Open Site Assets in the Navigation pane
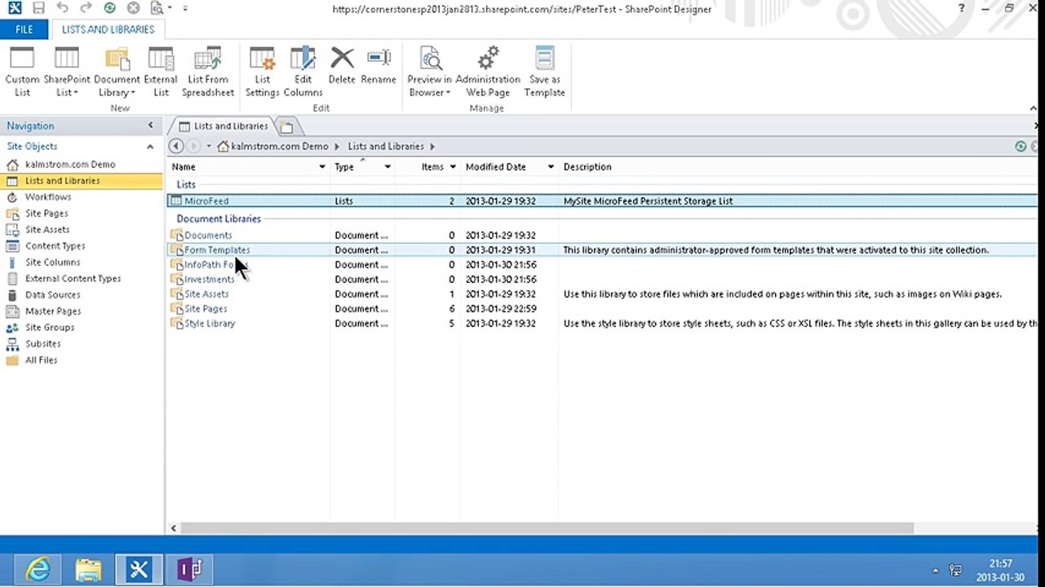Screen dimensions: 1045x587 47,230
